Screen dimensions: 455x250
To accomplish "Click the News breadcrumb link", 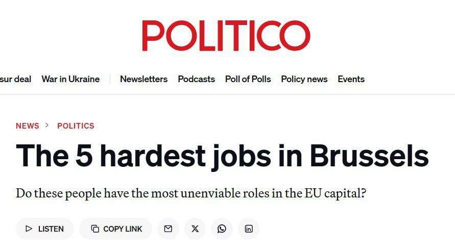I will [x=28, y=126].
